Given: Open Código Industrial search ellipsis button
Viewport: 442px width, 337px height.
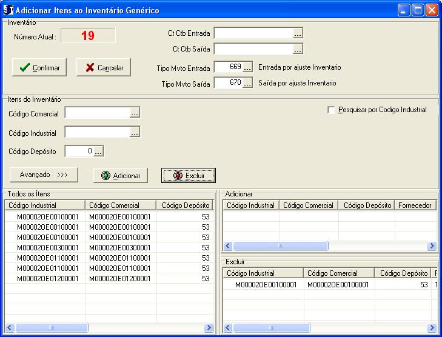Looking at the screenshot, I should point(135,132).
